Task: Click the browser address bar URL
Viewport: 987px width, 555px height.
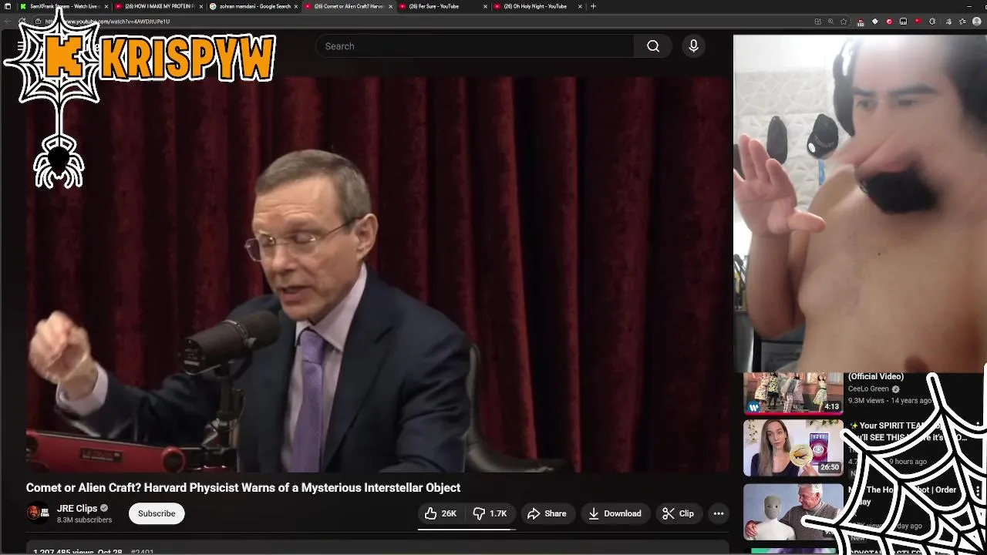Action: [x=107, y=22]
